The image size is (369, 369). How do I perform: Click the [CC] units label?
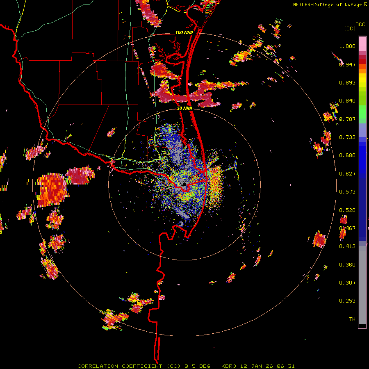(x=350, y=28)
